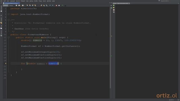This screenshot has height=101, width=180.
Task: Open the Window menu
Action: coord(49,1)
